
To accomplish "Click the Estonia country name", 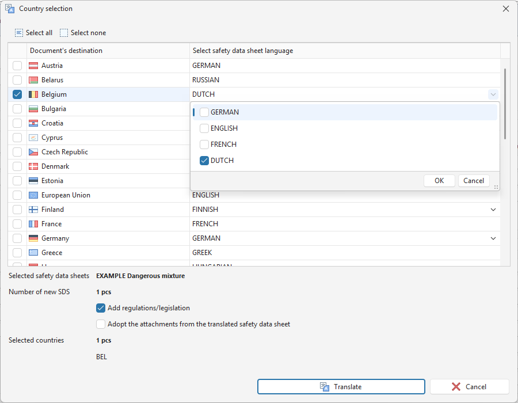I will 52,181.
